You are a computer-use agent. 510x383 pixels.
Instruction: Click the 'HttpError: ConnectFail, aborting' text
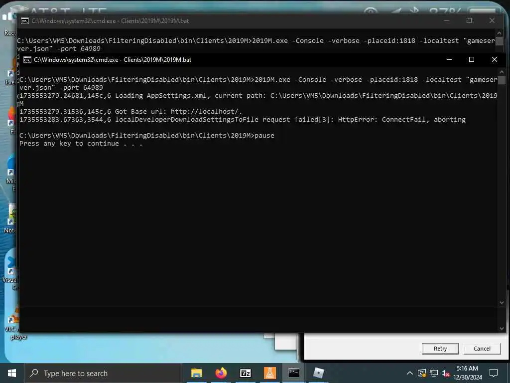coord(402,120)
